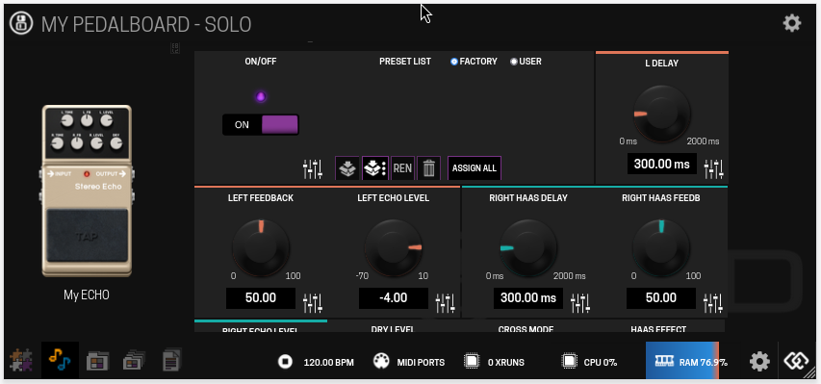The image size is (821, 384).
Task: Click the REN rename preset button
Action: 402,168
